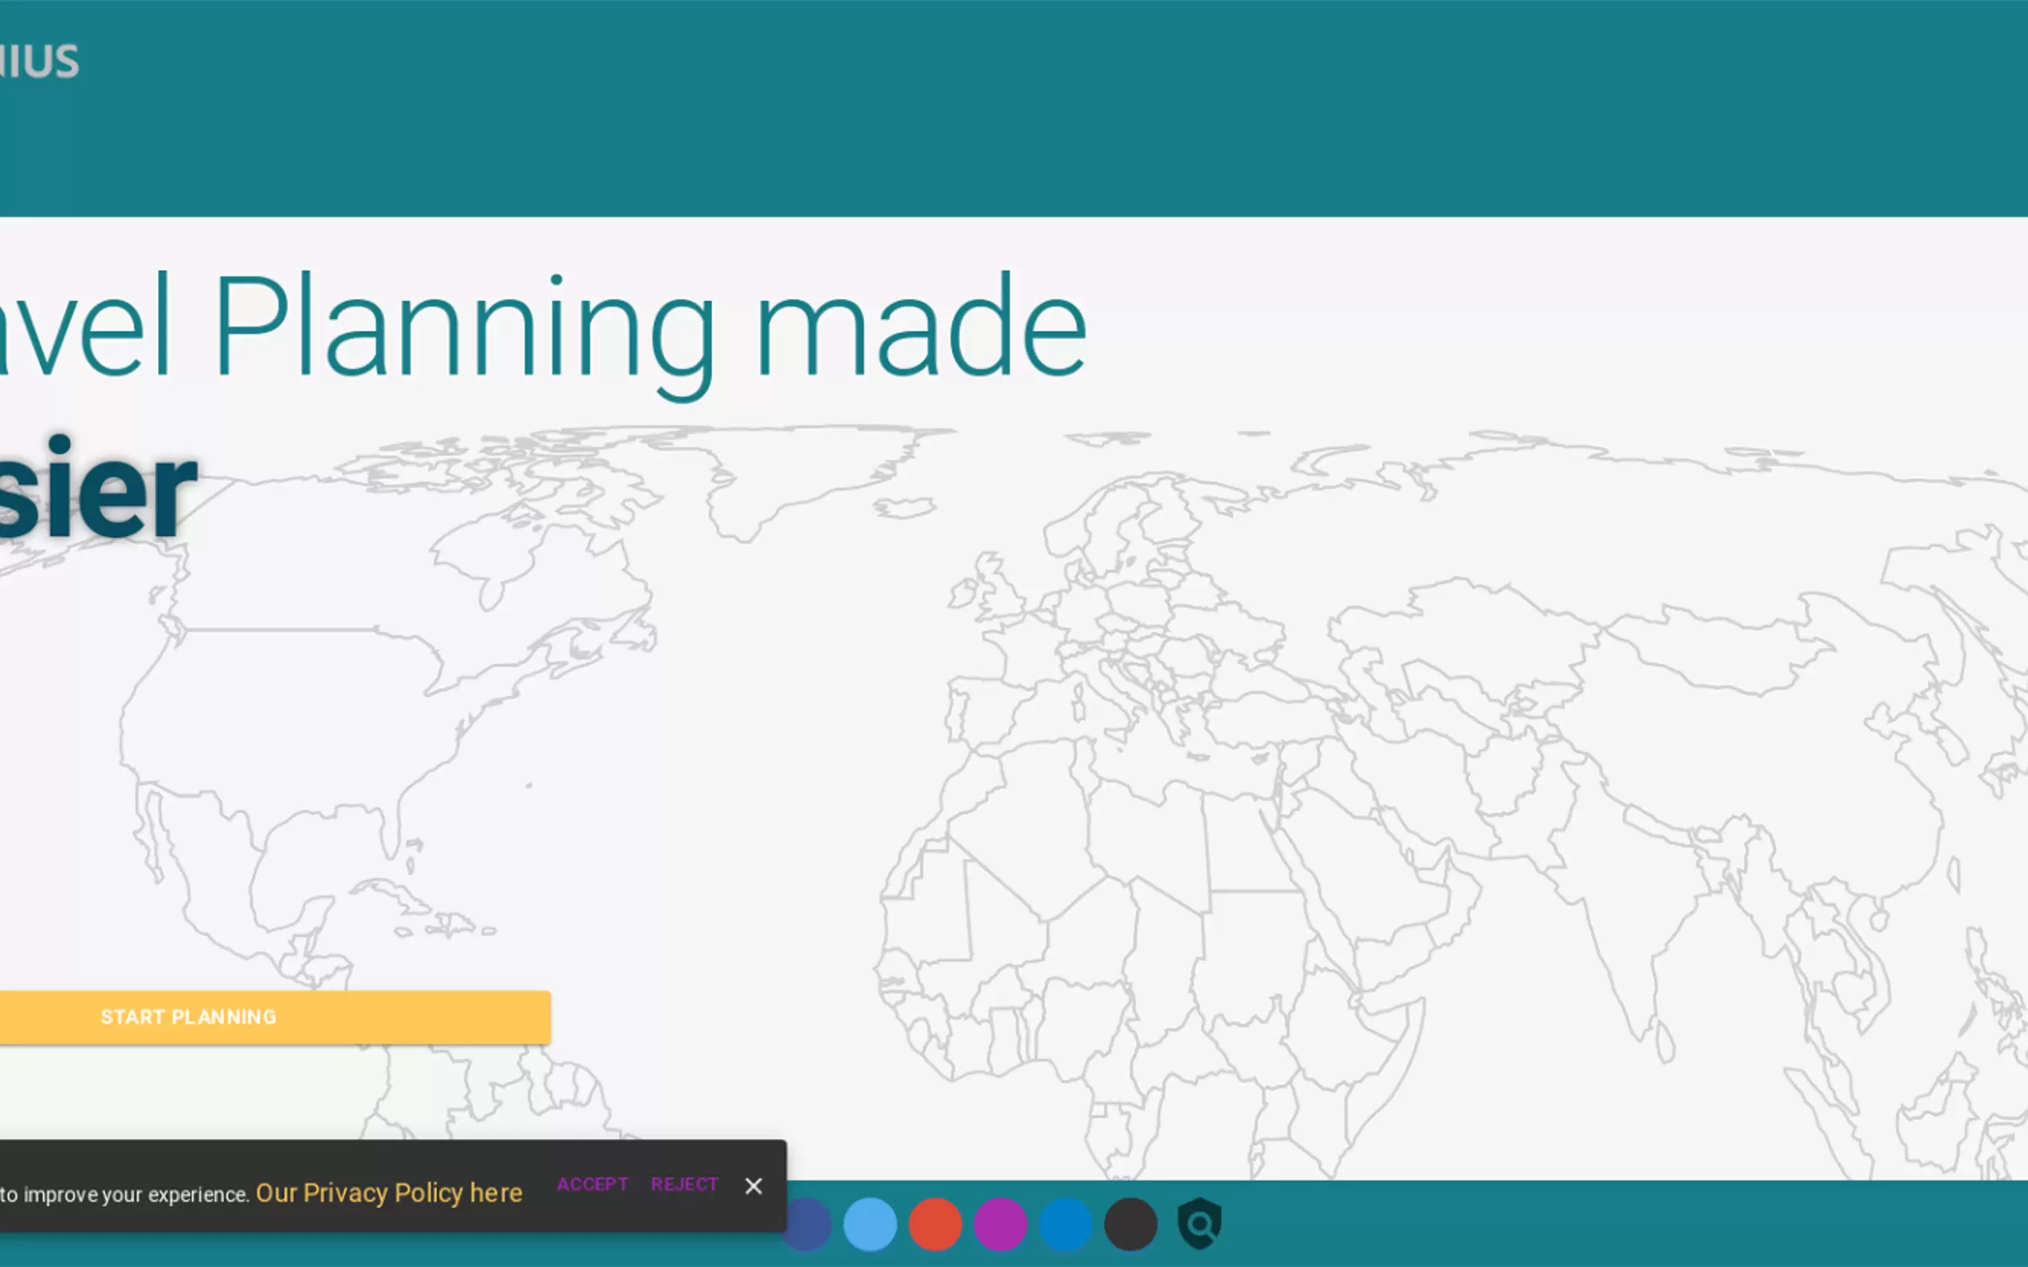
Task: Click the purple circle icon in footer
Action: pyautogui.click(x=1000, y=1224)
